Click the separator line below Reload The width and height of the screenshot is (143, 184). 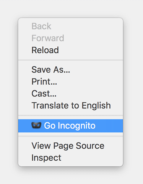pyautogui.click(x=71, y=60)
